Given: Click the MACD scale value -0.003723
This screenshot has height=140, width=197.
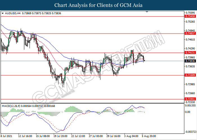Looking at the screenshot, I should (x=191, y=132).
